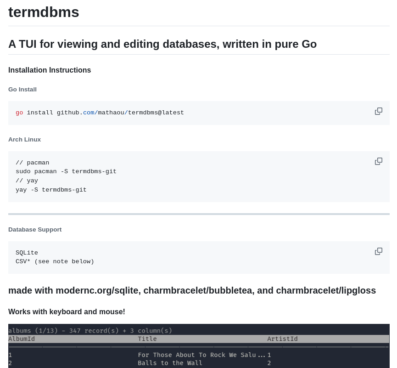Click the terminal screenshot of the albums table
The width and height of the screenshot is (397, 368).
pos(198,347)
